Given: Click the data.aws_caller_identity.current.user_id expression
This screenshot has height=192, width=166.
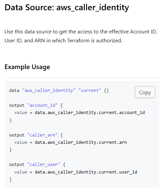Looking at the screenshot, I should coord(86,172).
